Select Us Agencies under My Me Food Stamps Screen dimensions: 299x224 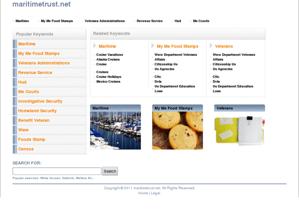(x=165, y=69)
